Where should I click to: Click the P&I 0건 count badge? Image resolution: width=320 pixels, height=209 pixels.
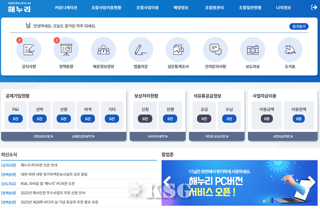[x=16, y=119]
